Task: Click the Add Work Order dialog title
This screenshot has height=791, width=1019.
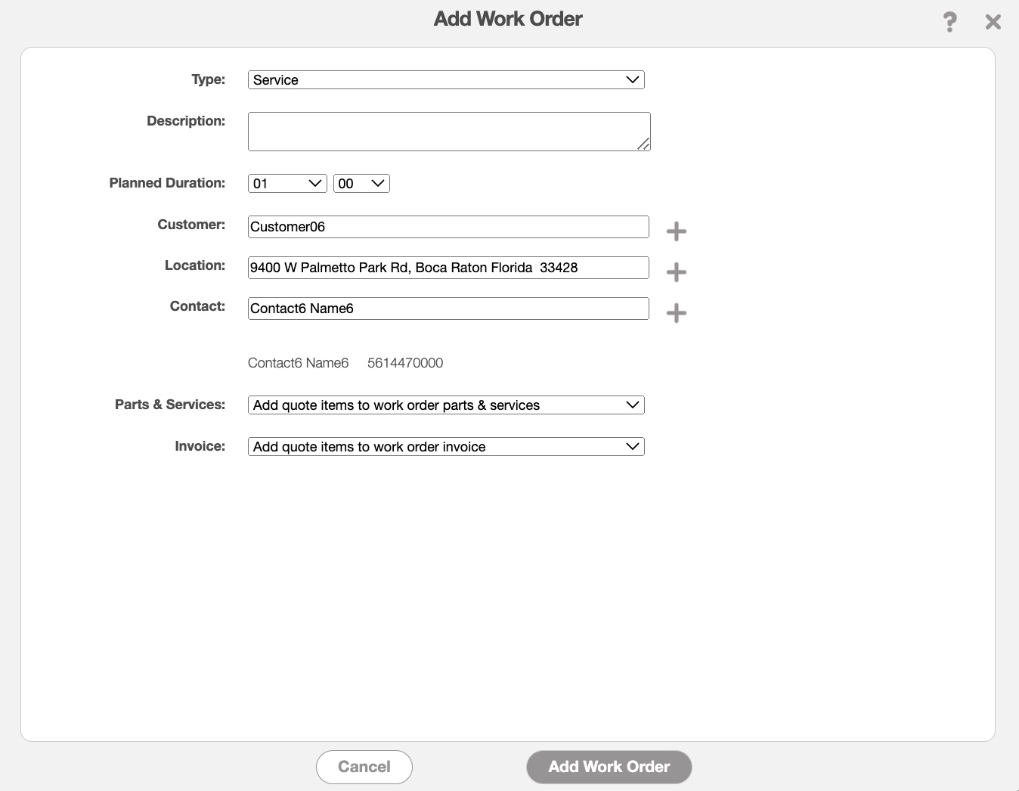Action: (508, 19)
